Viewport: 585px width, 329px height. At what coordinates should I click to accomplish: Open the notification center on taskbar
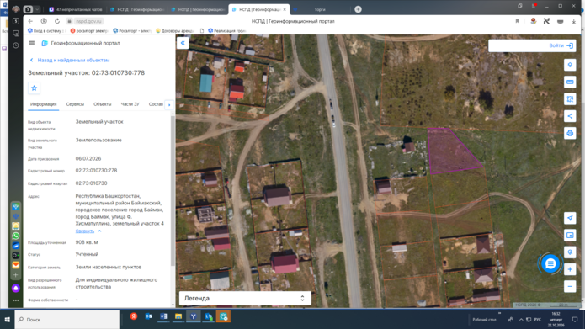[x=575, y=320]
